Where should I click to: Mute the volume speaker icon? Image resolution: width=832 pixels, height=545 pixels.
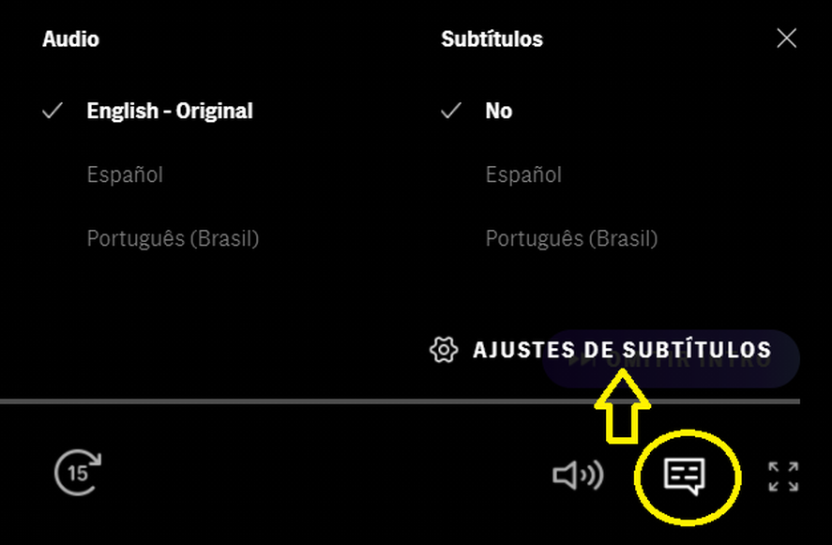coord(578,475)
